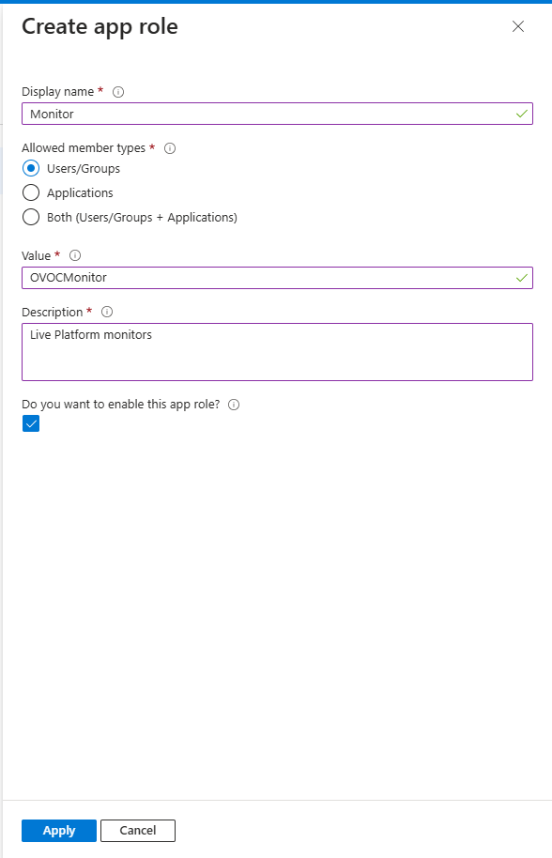The width and height of the screenshot is (552, 858).
Task: Choose Applications as allowed member type
Action: 31,192
